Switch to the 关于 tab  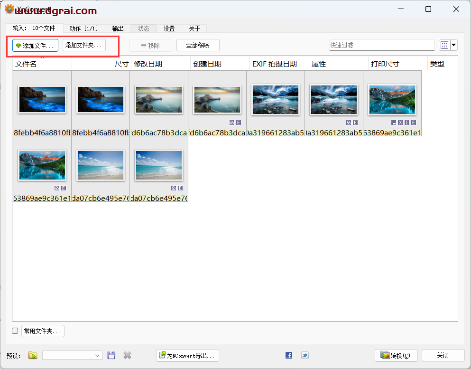[x=194, y=28]
